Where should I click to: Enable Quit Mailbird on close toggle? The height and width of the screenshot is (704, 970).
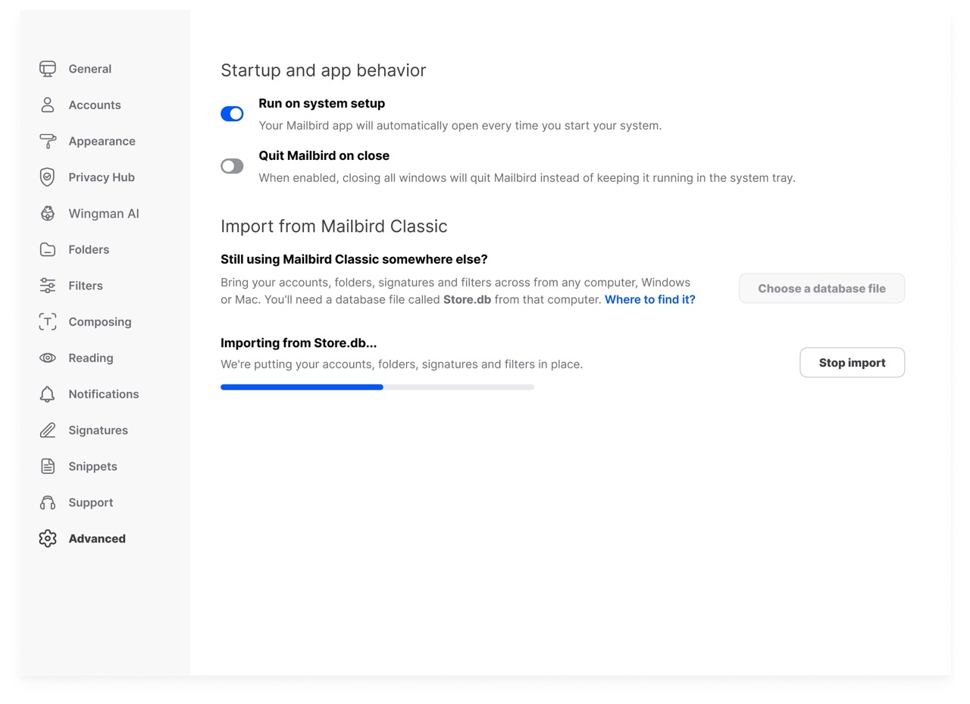point(232,166)
